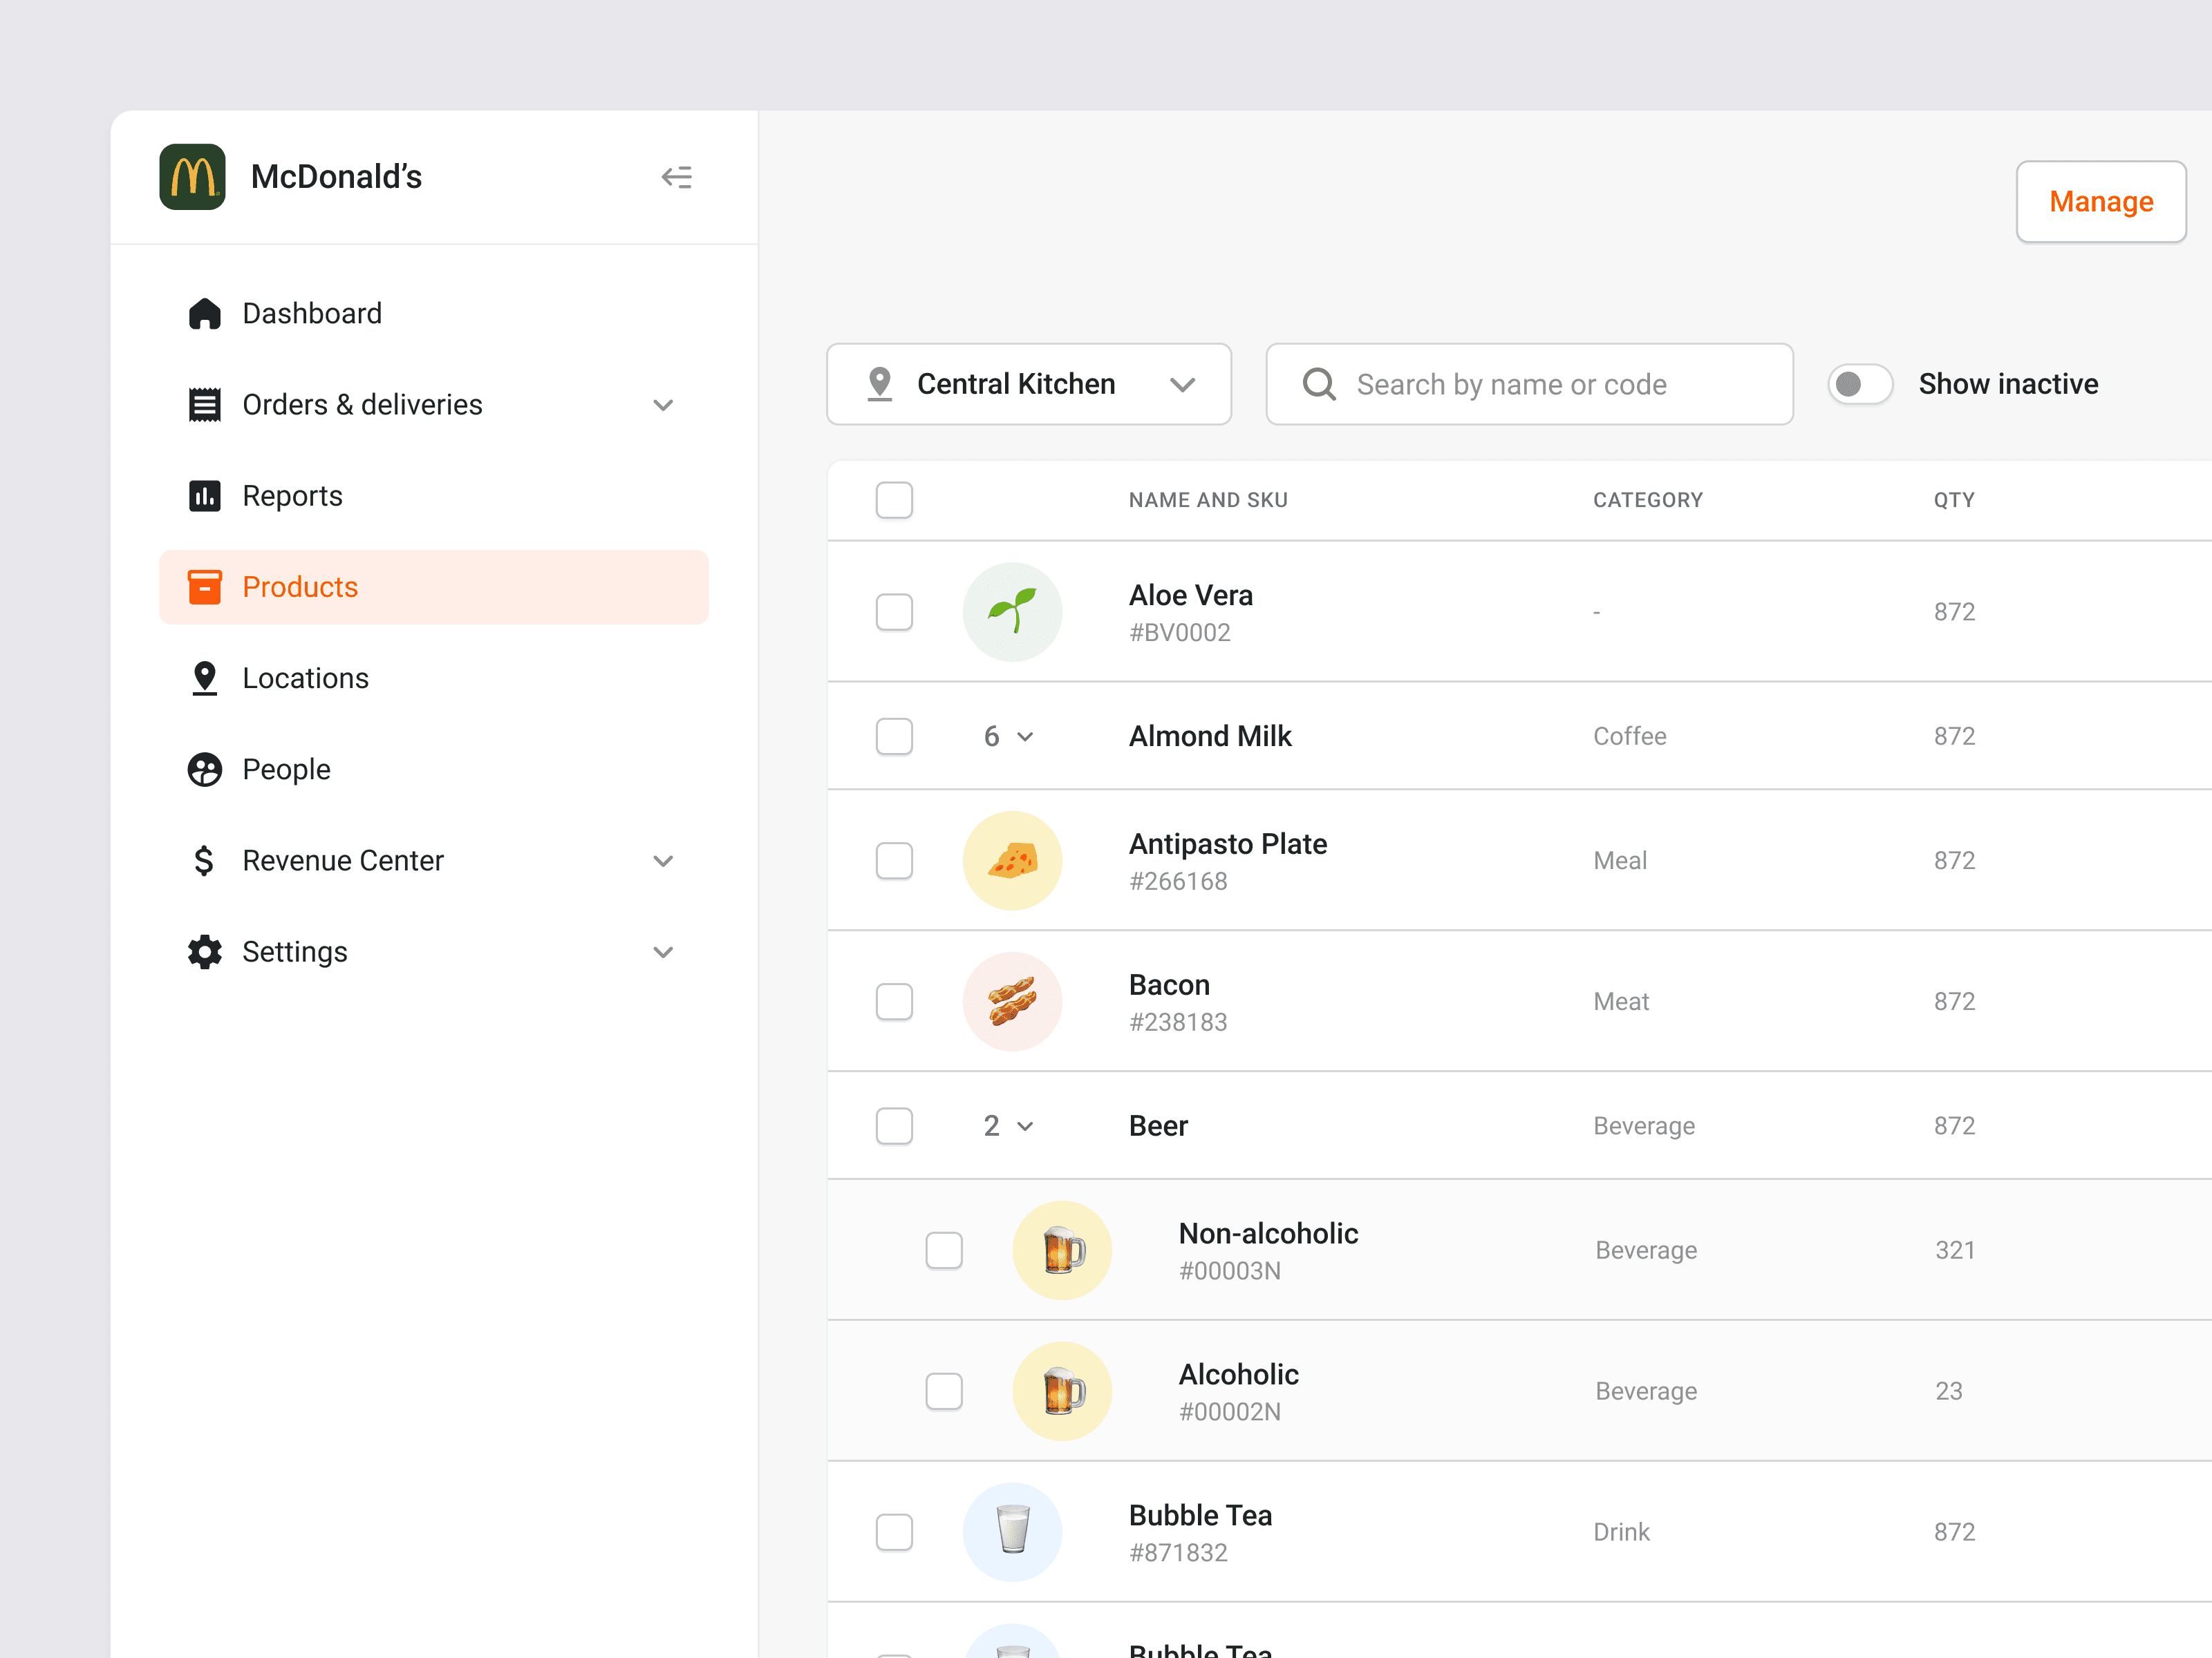Click the Aloe Vera product name
Image resolution: width=2212 pixels, height=1658 pixels.
click(x=1191, y=595)
